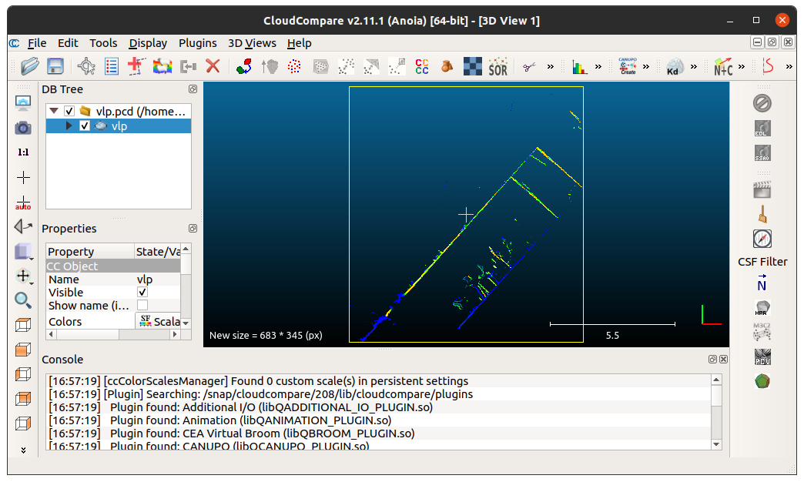Screen dimensions: 804x482
Task: Expand the vlp node in DB Tree
Action: tap(69, 126)
